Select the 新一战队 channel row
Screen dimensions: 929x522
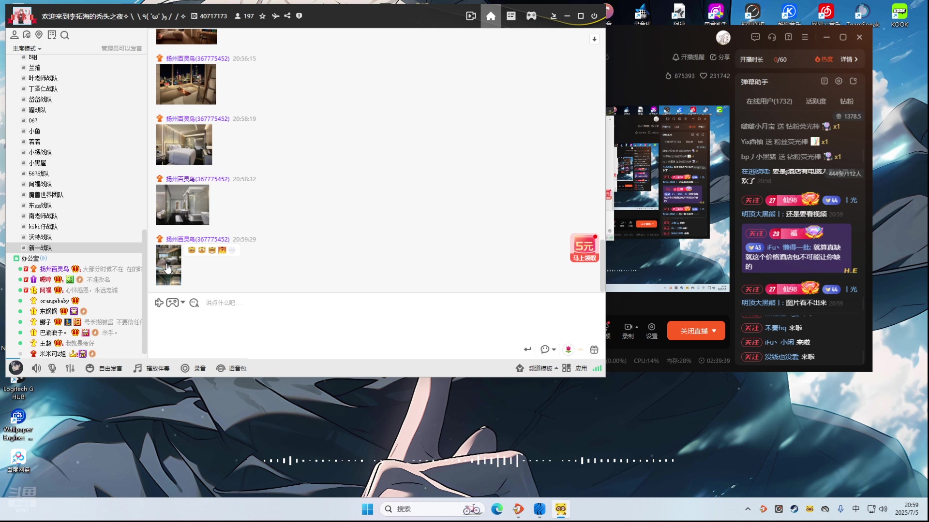pos(75,247)
